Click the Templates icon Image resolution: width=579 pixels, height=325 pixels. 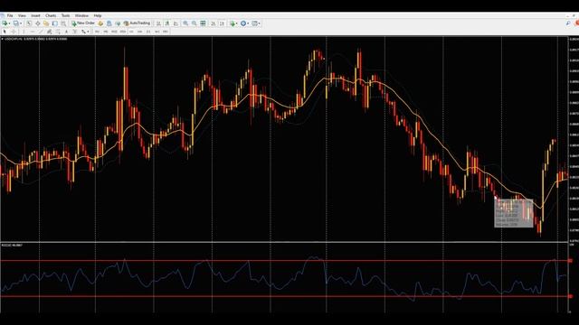coord(254,23)
